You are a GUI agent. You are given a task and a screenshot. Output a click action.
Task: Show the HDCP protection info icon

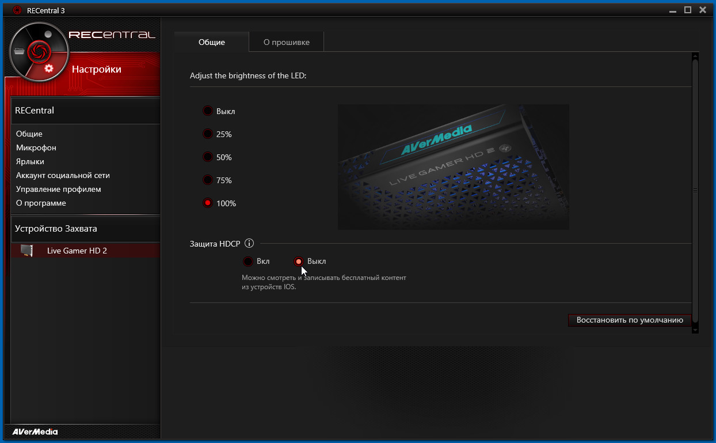coord(249,244)
